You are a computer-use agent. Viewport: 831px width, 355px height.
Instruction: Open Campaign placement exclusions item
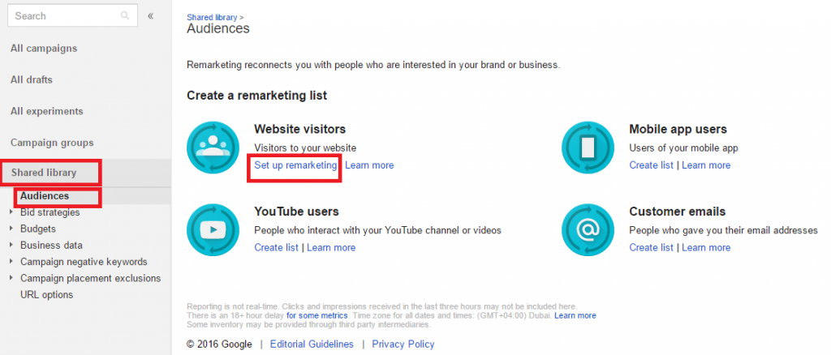[91, 278]
